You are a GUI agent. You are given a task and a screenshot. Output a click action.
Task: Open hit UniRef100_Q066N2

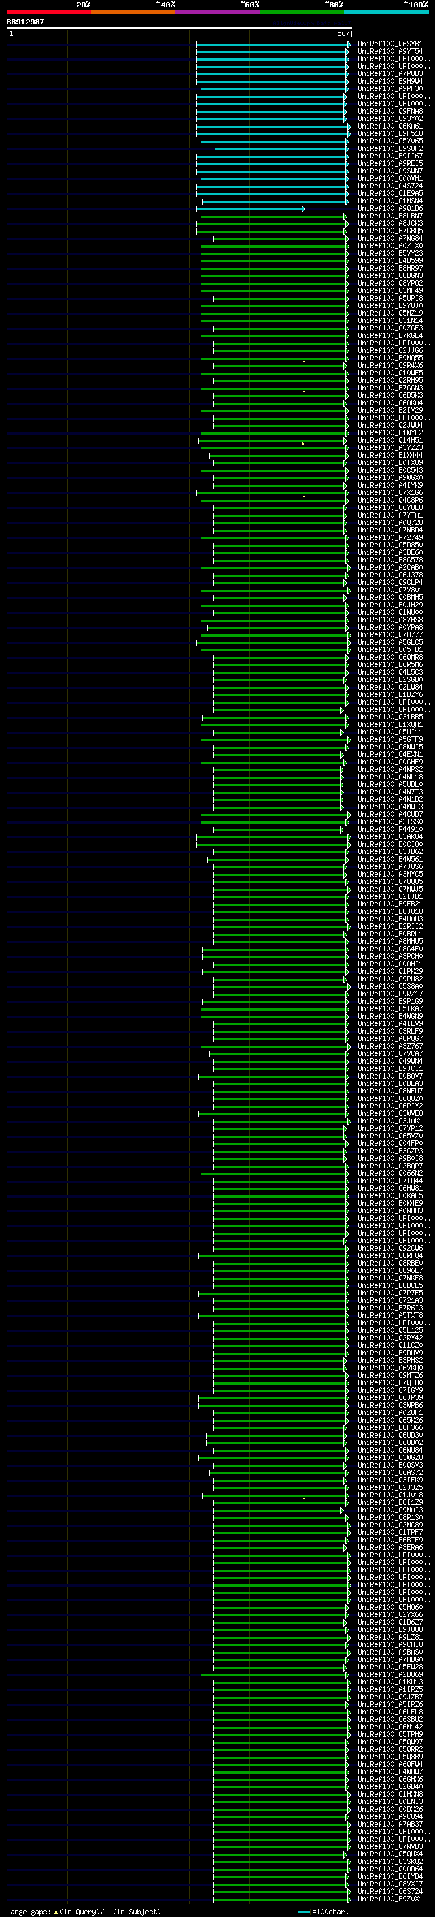coord(389,1174)
